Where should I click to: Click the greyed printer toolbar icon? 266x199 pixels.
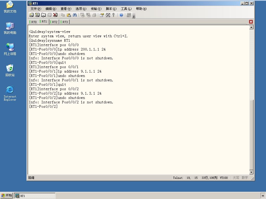94,15
